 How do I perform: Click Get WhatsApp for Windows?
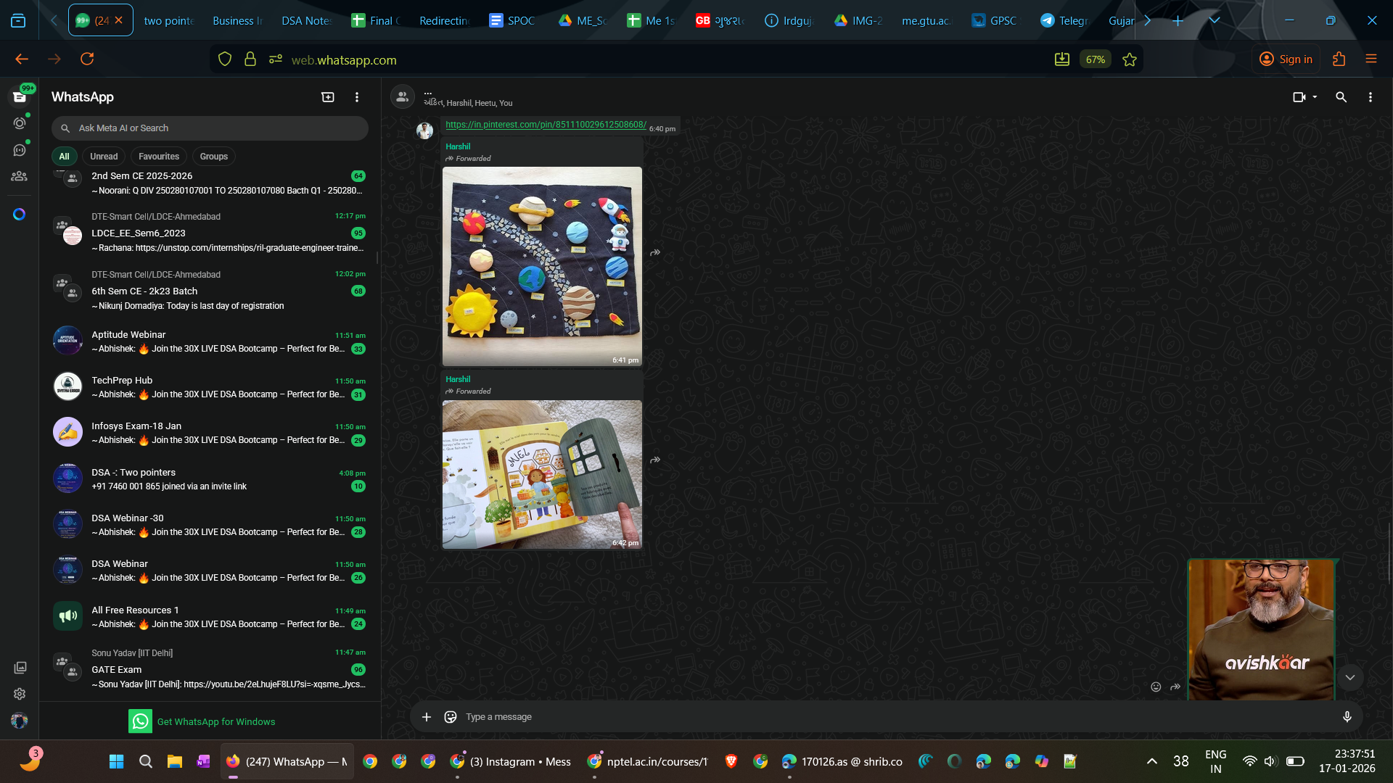[215, 721]
